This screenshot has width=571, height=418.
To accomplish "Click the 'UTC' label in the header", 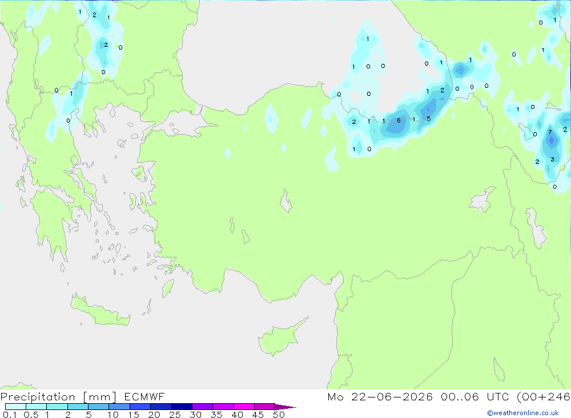I will (498, 397).
